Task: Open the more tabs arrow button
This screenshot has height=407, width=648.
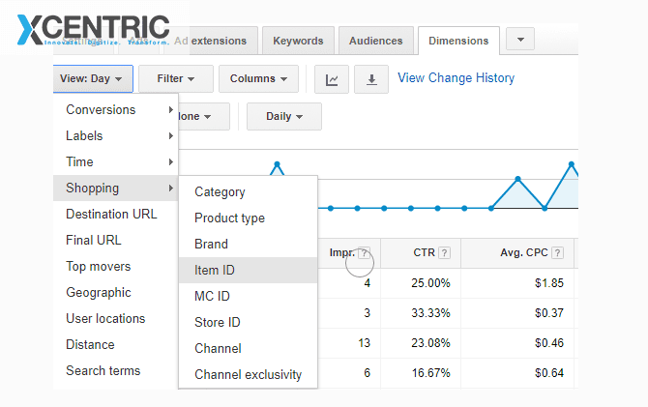Action: pos(520,40)
